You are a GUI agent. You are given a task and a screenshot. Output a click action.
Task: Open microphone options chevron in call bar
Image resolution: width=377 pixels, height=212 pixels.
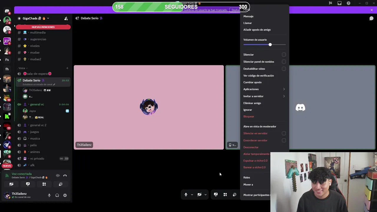coord(192,195)
